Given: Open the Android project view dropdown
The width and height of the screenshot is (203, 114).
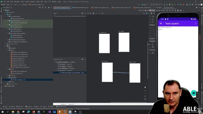Looking at the screenshot, I should pyautogui.click(x=8, y=8).
